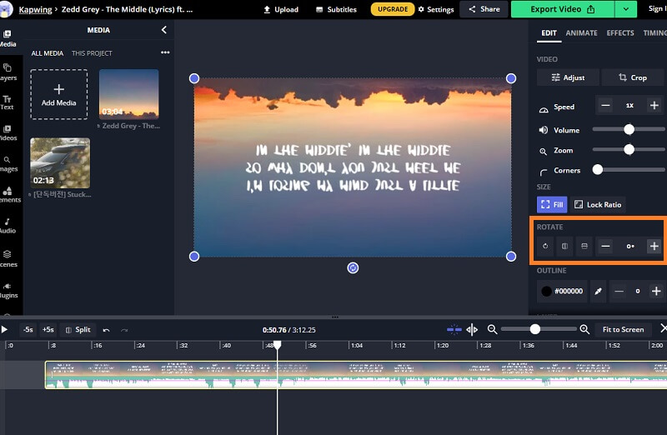Toggle timeline snapping icon
This screenshot has width=667, height=435.
coord(454,330)
